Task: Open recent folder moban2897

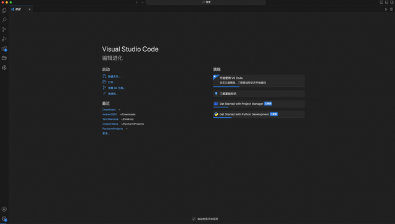Action: 110,114
